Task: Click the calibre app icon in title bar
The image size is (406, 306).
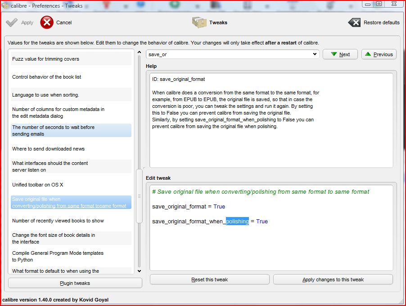Action: point(5,5)
